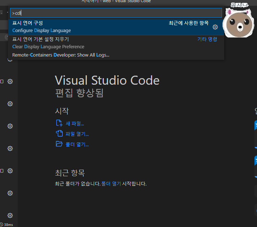The height and width of the screenshot is (227, 257).
Task: Click the 파일 열기... link
Action: coord(77,134)
